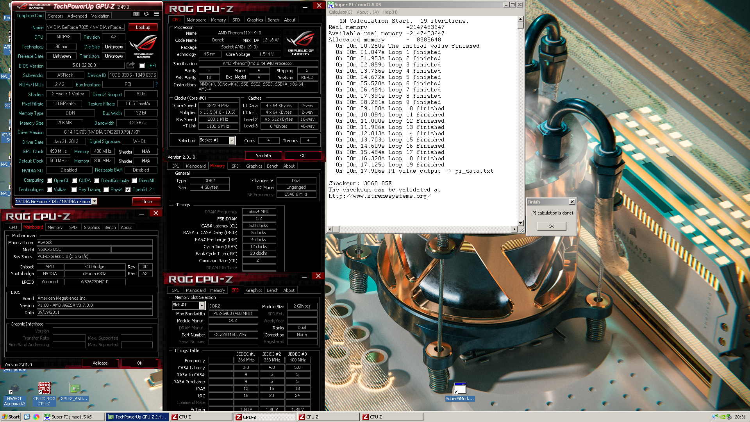
Task: Toggle the CUDA checkbox
Action: click(75, 181)
